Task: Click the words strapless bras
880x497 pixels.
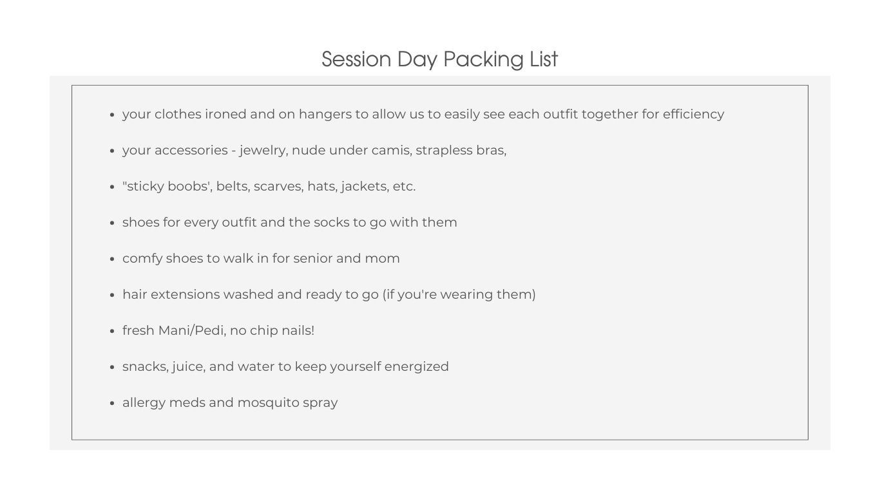Action: (461, 150)
